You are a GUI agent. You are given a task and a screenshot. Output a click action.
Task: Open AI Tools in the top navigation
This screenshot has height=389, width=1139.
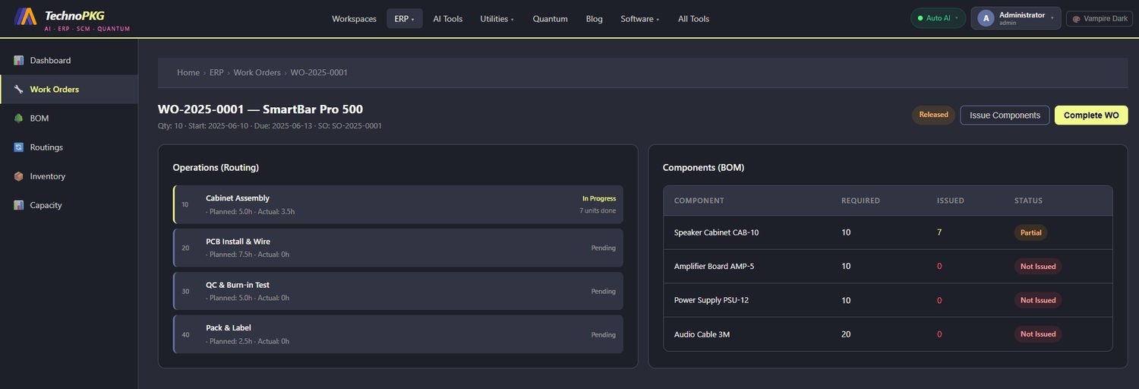[x=447, y=19]
